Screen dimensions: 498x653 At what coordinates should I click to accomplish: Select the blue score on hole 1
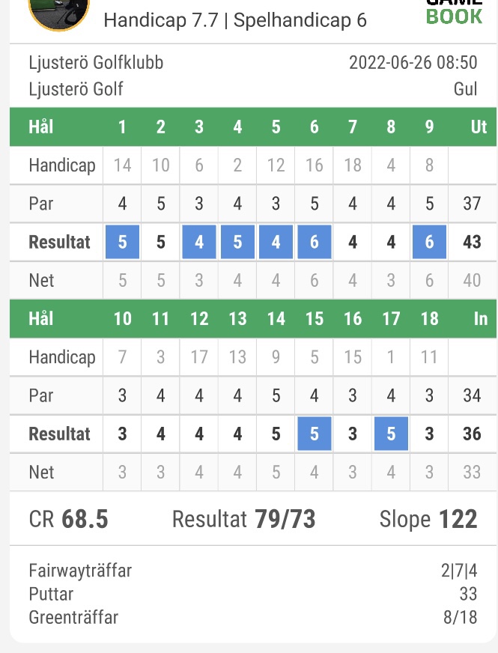(x=122, y=242)
